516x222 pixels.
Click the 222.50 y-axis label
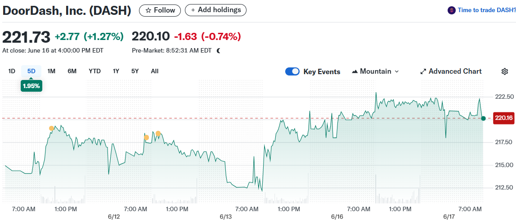pyautogui.click(x=504, y=97)
